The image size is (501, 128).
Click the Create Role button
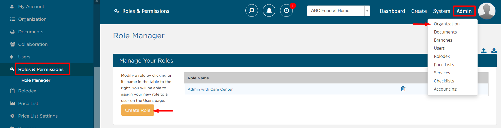tap(138, 110)
